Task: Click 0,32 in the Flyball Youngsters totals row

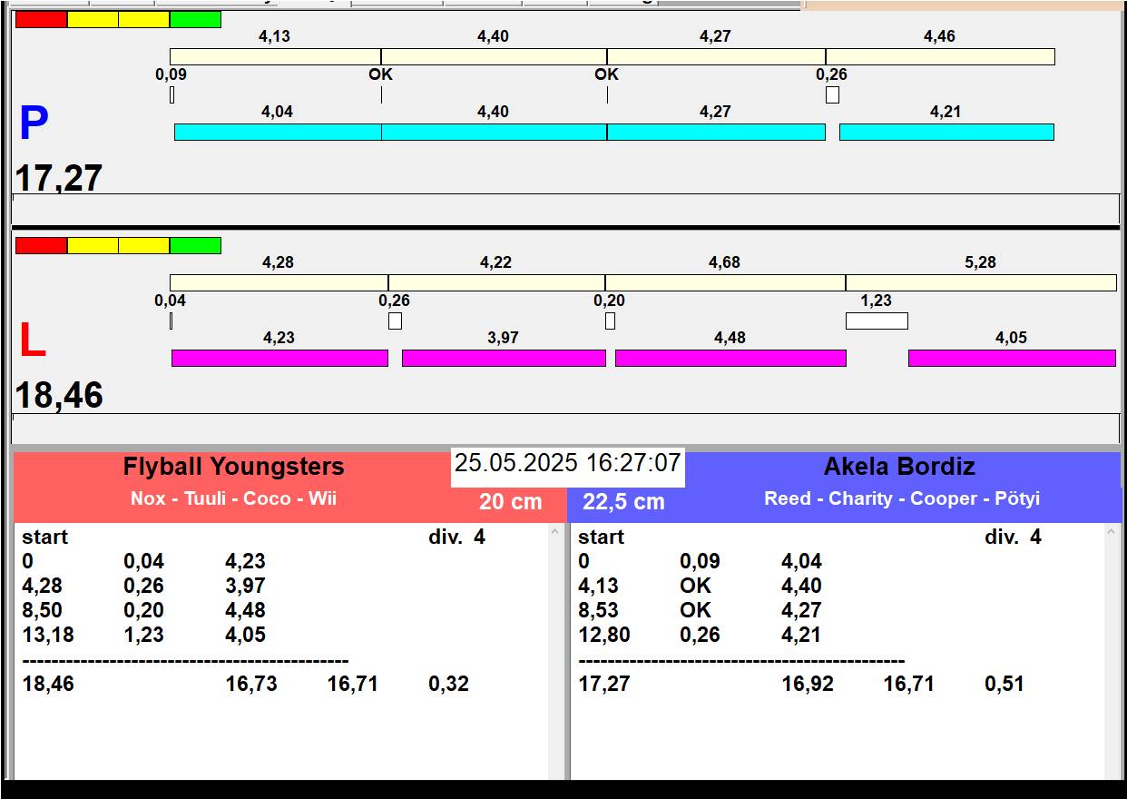Action: [x=449, y=684]
